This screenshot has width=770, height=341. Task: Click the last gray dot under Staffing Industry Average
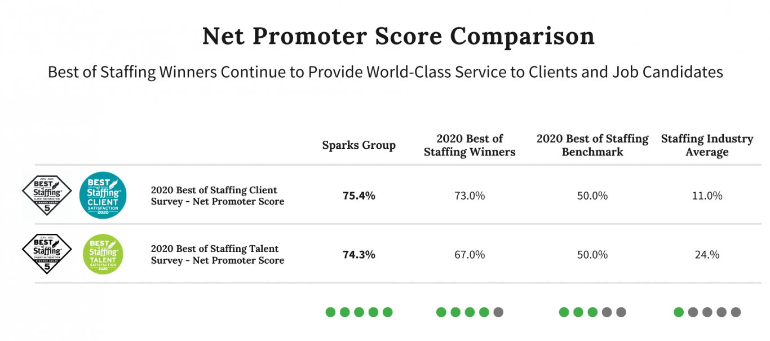(x=736, y=312)
